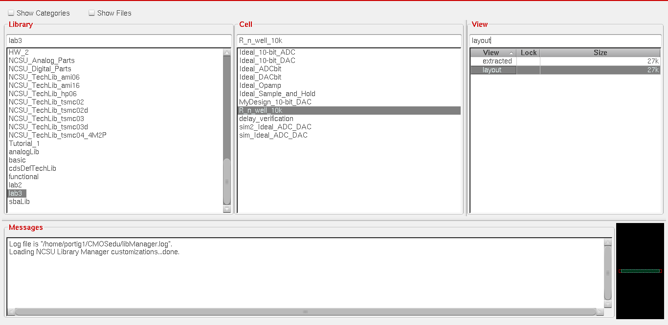Pick the MyDesign_10-bit_DAC cell
The width and height of the screenshot is (668, 325).
click(x=275, y=102)
